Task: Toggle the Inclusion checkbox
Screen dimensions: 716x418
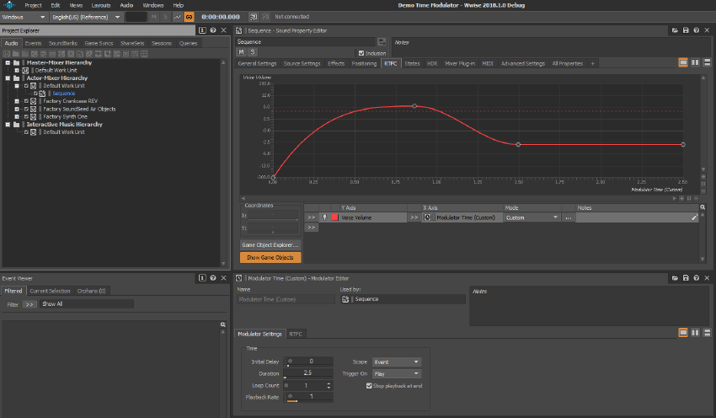Action: [361, 53]
